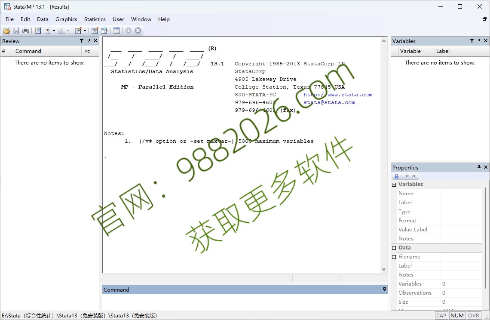
Task: Click in the Command input area
Action: click(x=245, y=302)
